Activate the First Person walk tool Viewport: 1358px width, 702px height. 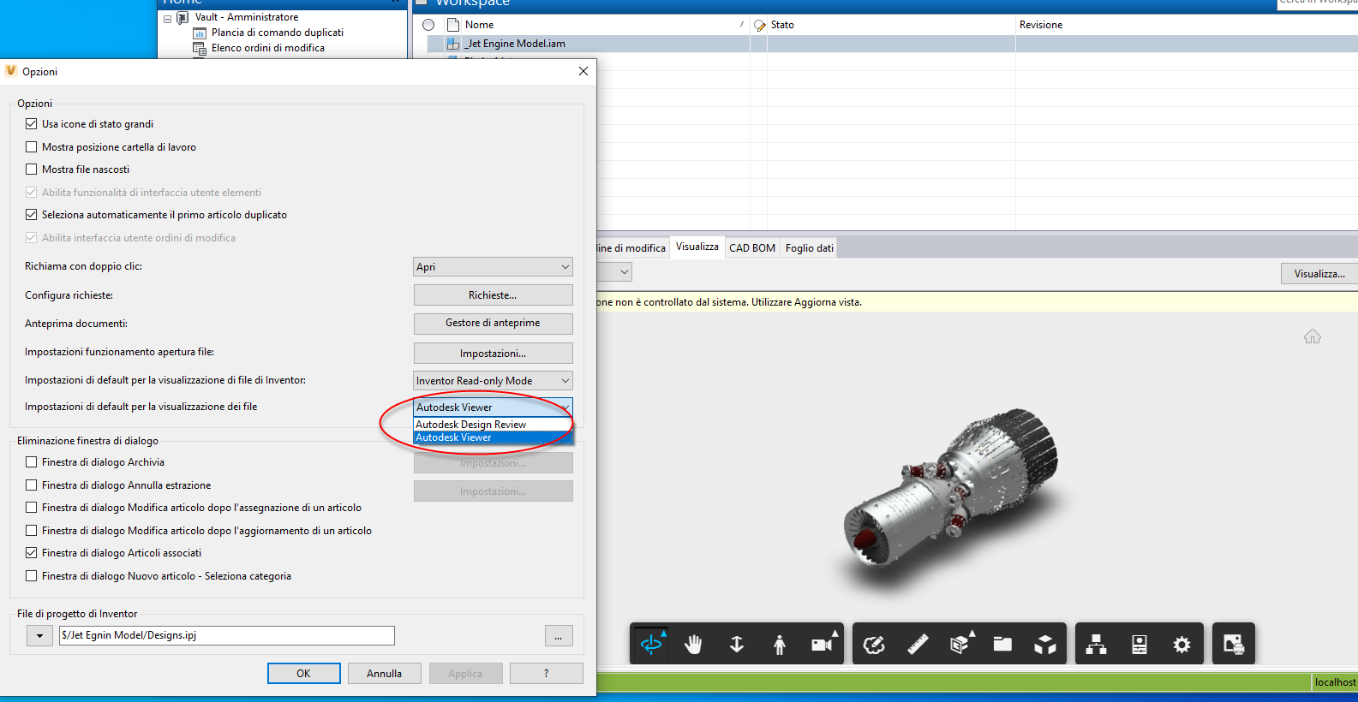[780, 644]
